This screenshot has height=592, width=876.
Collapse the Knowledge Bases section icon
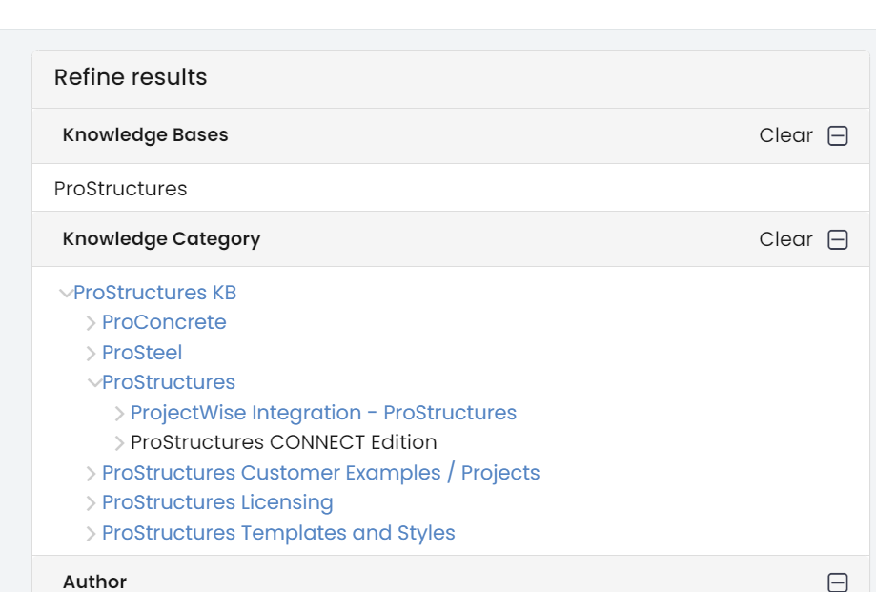(839, 135)
